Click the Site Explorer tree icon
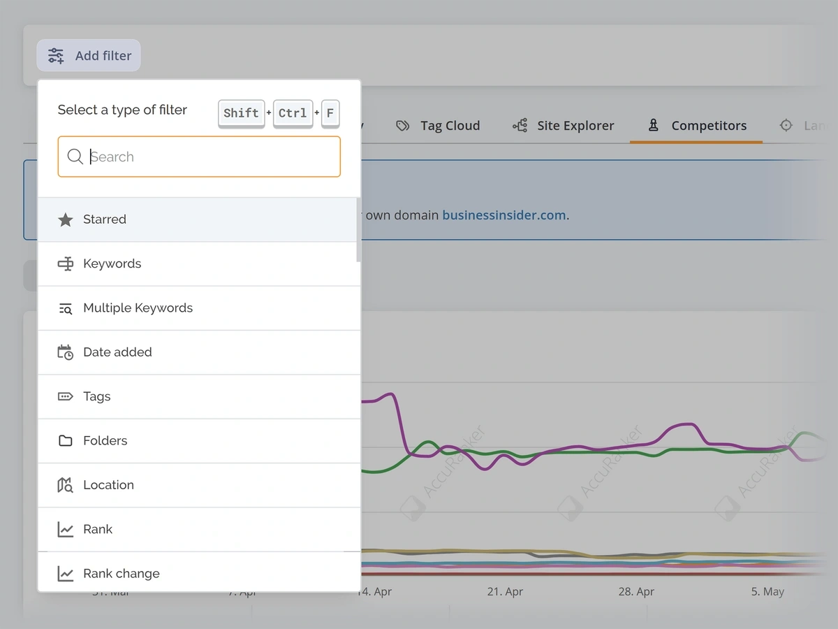Image resolution: width=838 pixels, height=629 pixels. point(520,126)
